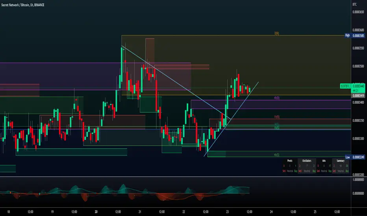Screen dimensions: 367x216
Task: Click the Summary column header in ratings table
Action: click(341, 161)
